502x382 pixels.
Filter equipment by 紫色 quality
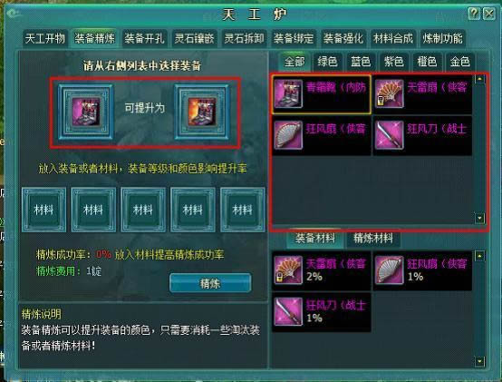pyautogui.click(x=394, y=61)
